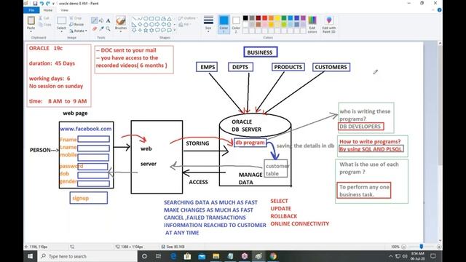The width and height of the screenshot is (466, 262).
Task: Click the Paste clipboard icon
Action: click(x=31, y=20)
